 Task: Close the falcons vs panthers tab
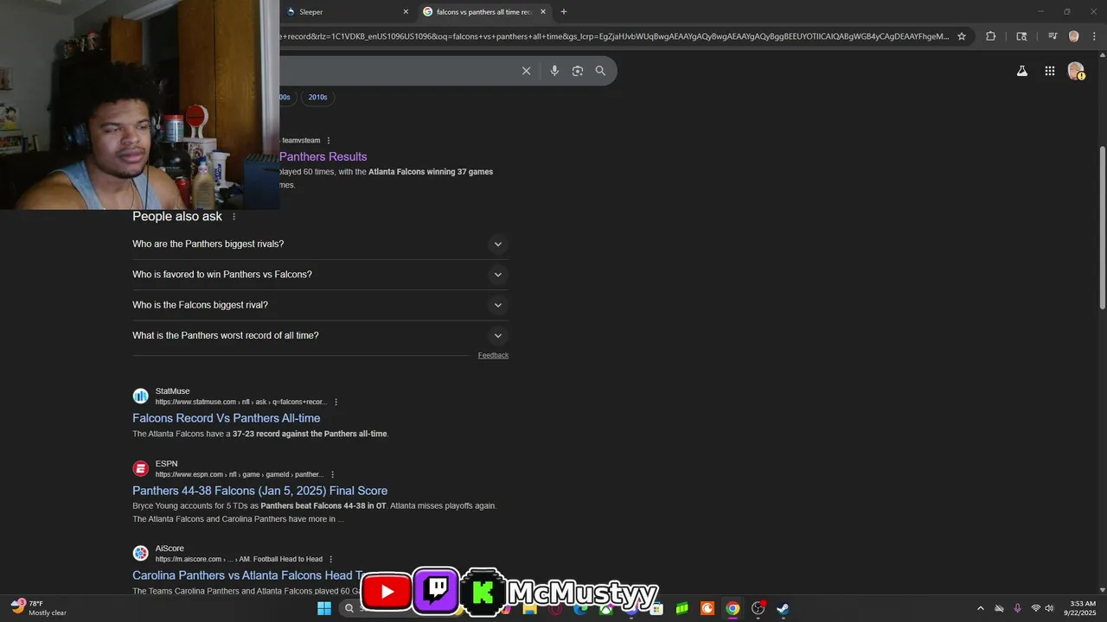click(543, 12)
